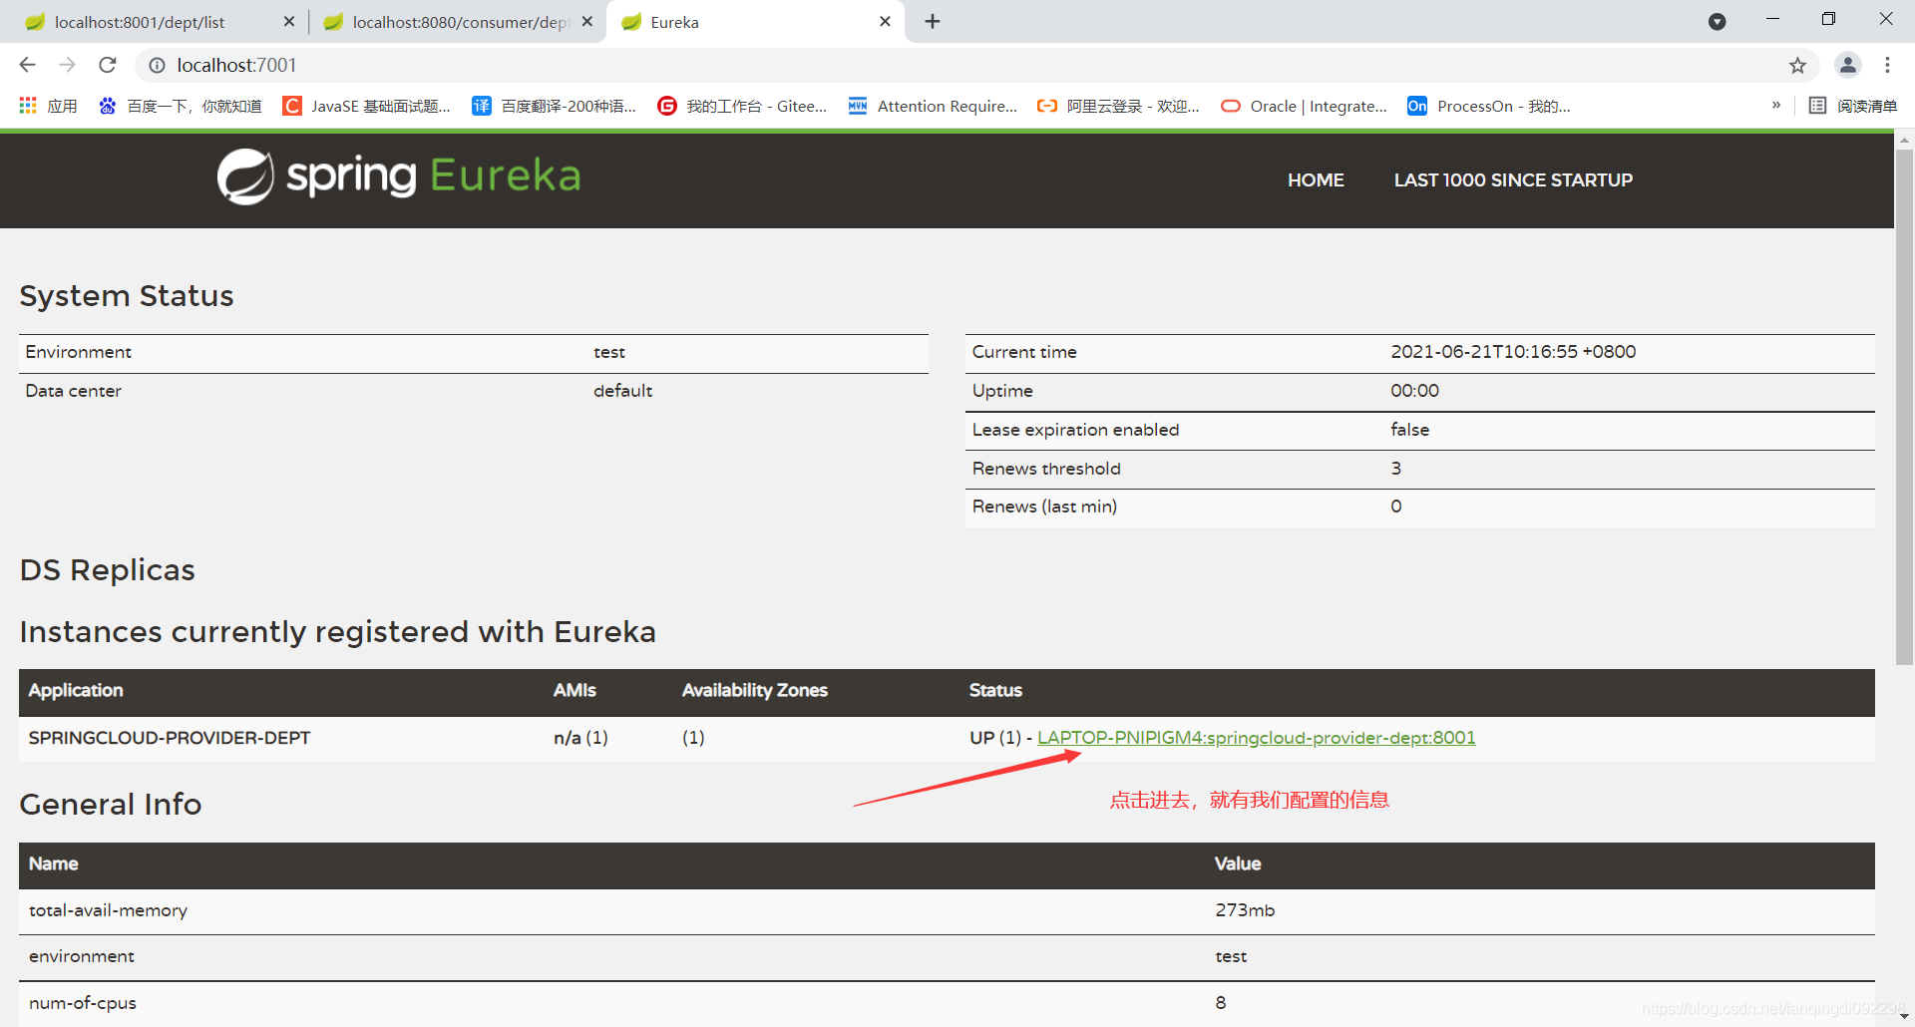This screenshot has height=1027, width=1915.
Task: Open the Apps (应用) bookmark shortcut
Action: (48, 106)
